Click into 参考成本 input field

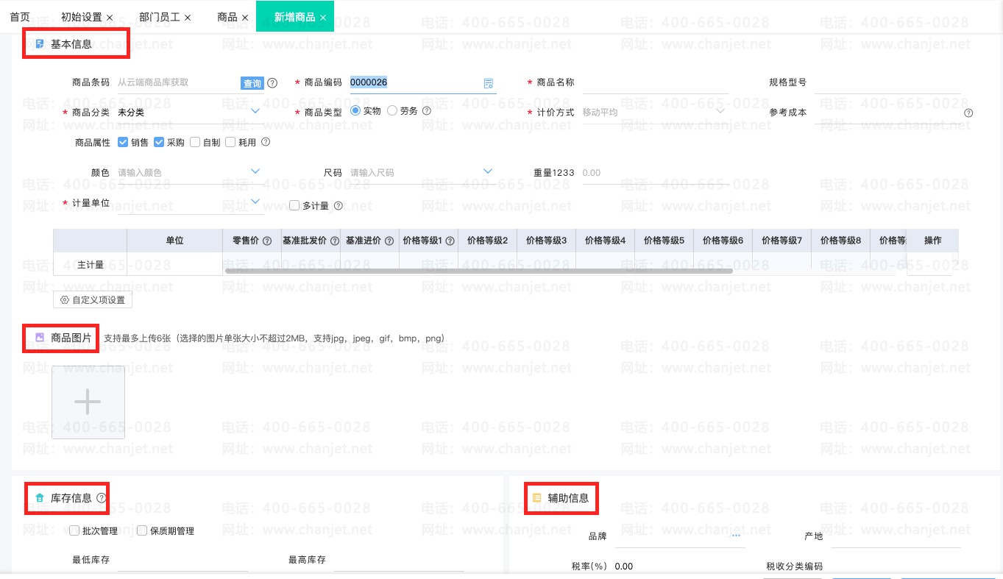887,112
